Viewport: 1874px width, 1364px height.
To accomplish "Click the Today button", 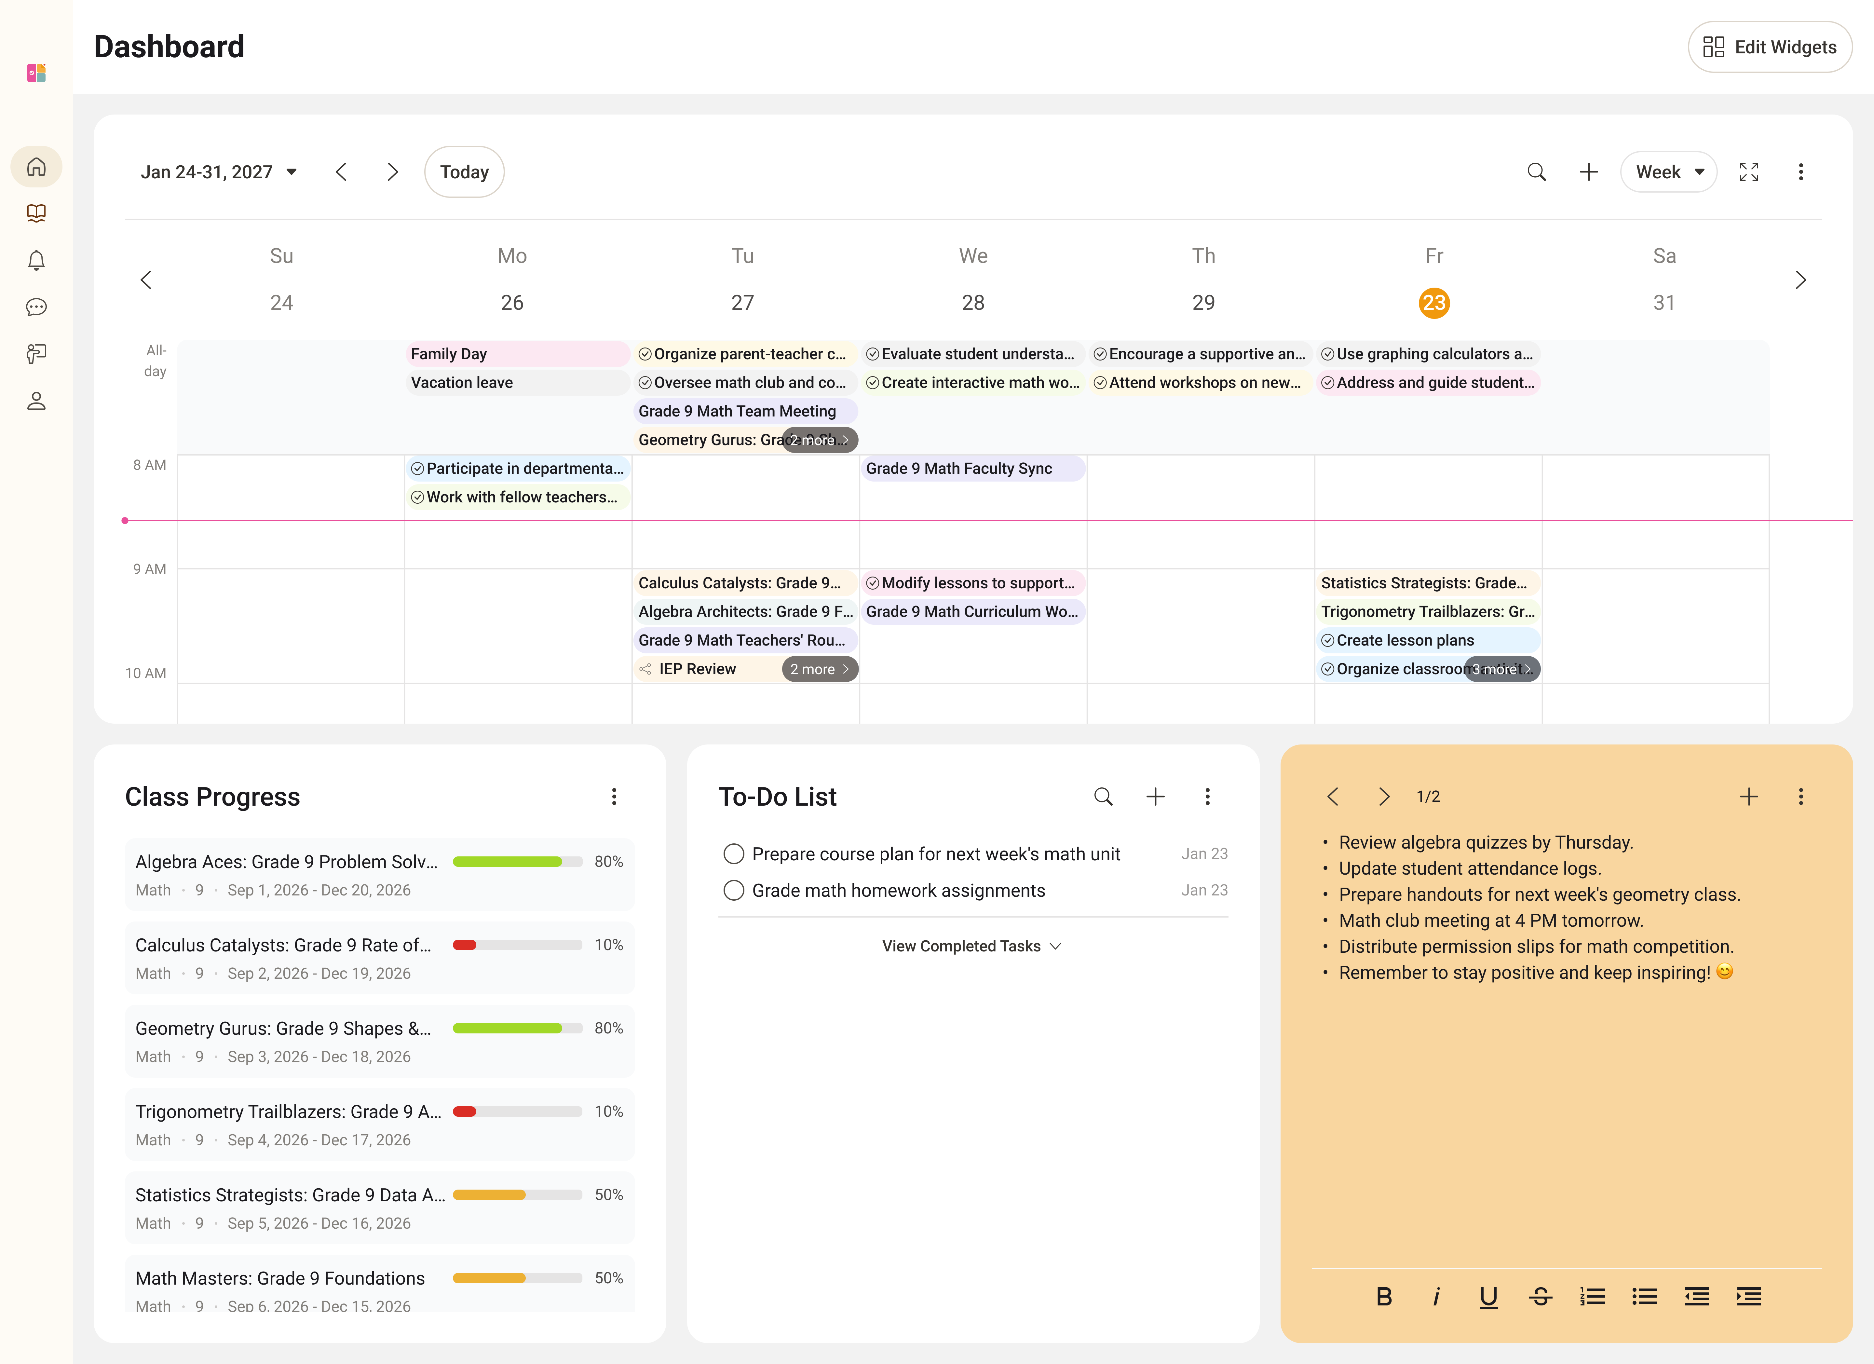I will 464,172.
